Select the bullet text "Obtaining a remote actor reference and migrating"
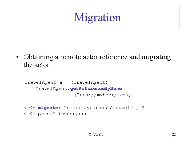 (97, 57)
